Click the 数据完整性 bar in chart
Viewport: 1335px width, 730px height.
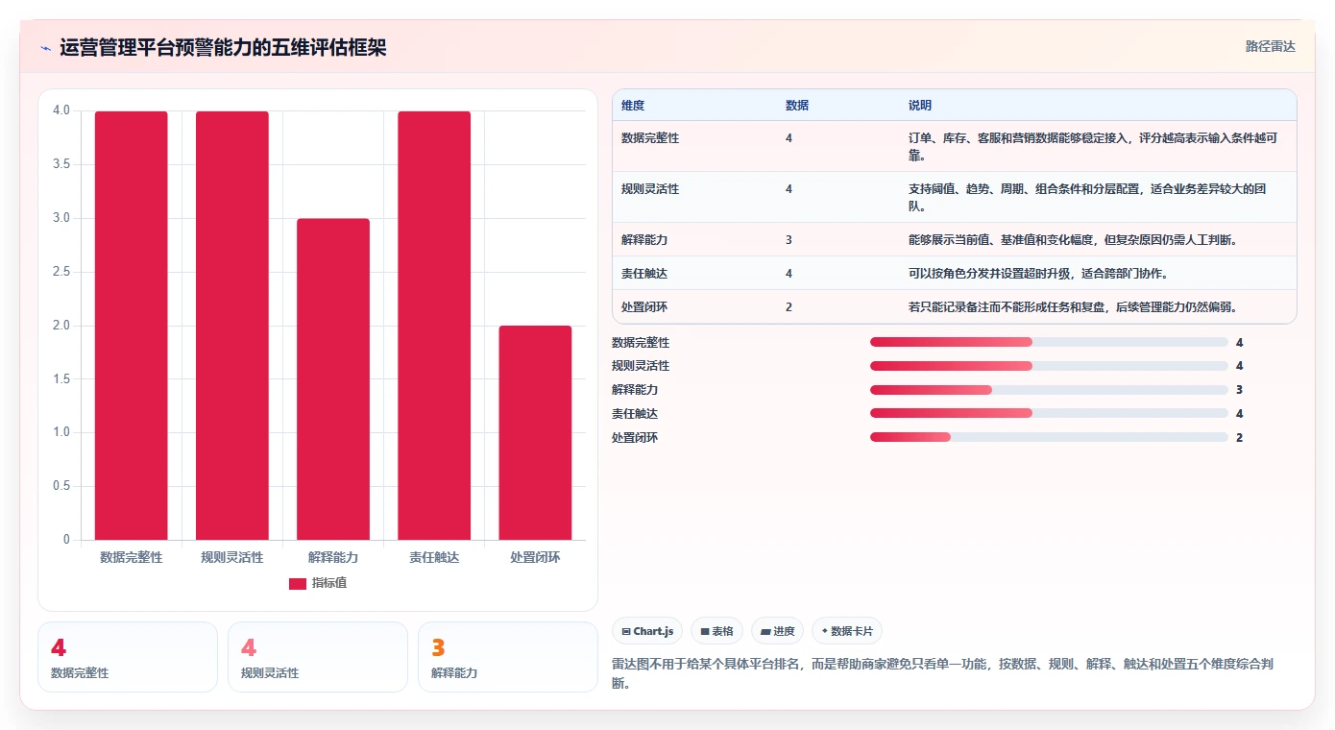click(131, 326)
